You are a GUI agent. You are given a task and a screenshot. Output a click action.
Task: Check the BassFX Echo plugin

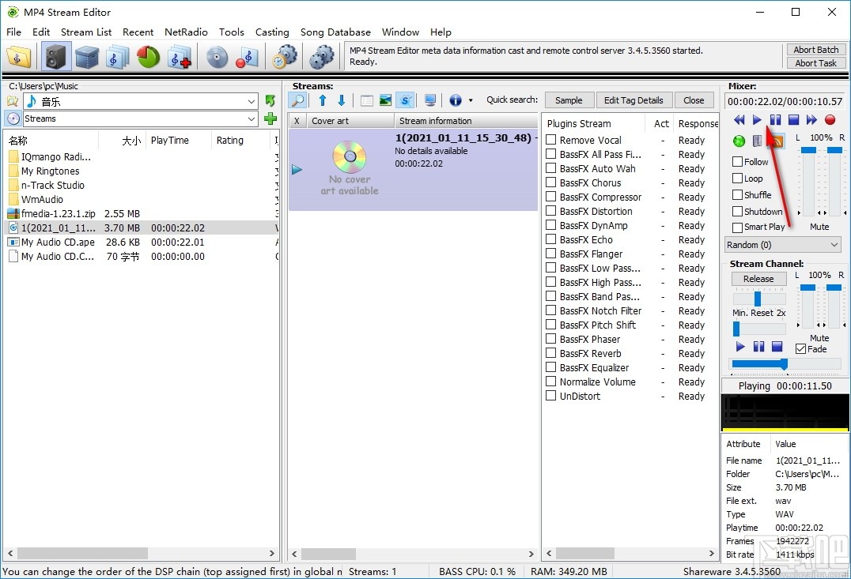pos(550,239)
